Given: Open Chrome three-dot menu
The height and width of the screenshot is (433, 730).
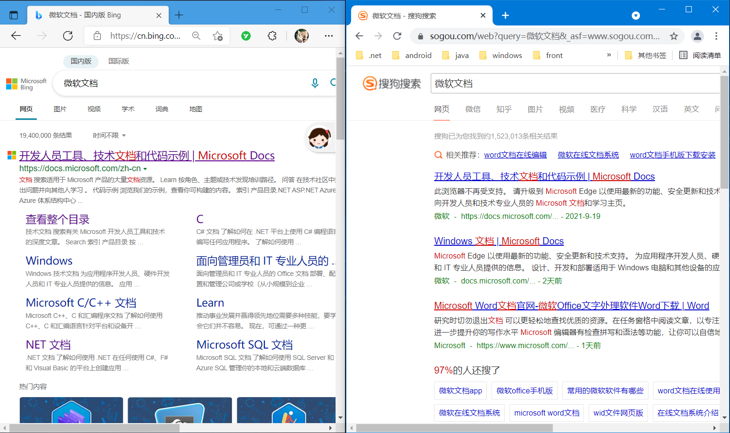Looking at the screenshot, I should click(716, 36).
